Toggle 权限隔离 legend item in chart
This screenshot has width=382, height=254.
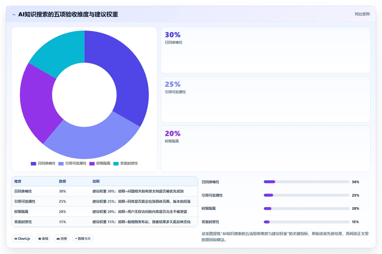100,163
